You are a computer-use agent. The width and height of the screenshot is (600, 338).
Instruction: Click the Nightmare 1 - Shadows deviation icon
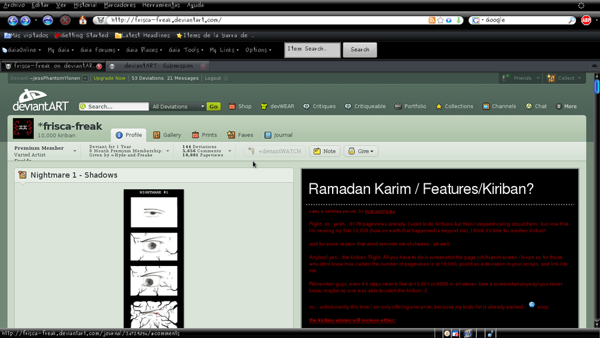point(23,175)
